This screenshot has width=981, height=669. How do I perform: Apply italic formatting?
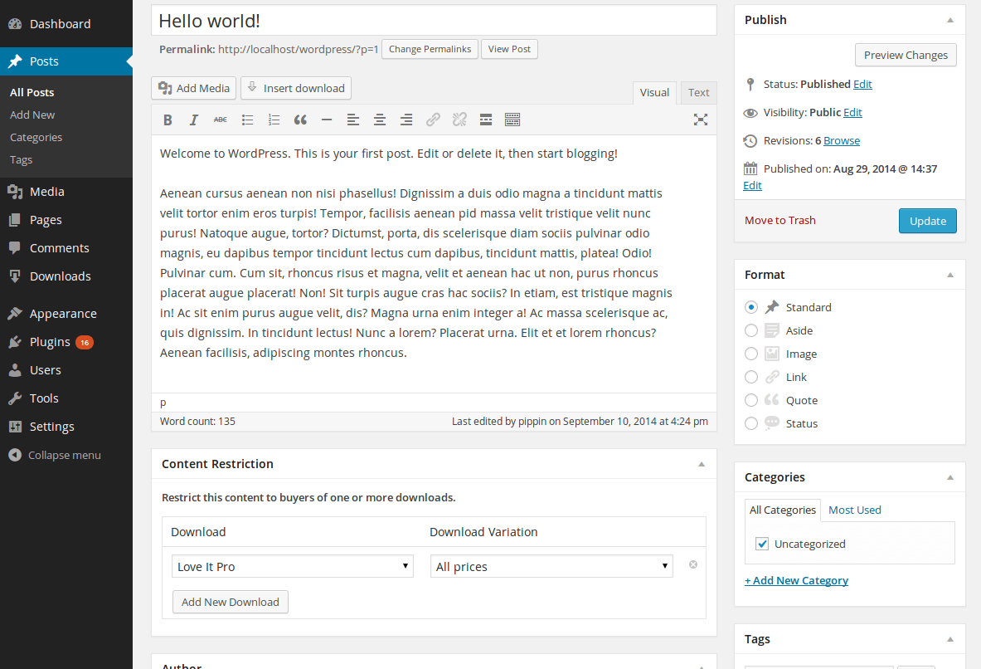(193, 120)
